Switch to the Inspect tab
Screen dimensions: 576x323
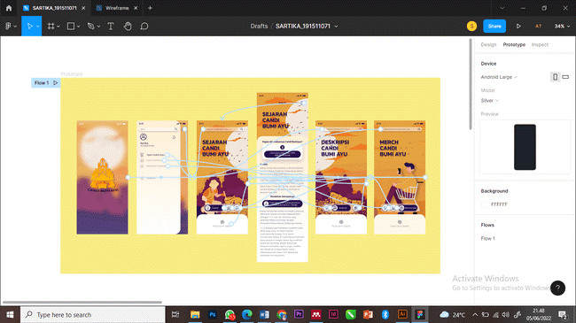(540, 44)
